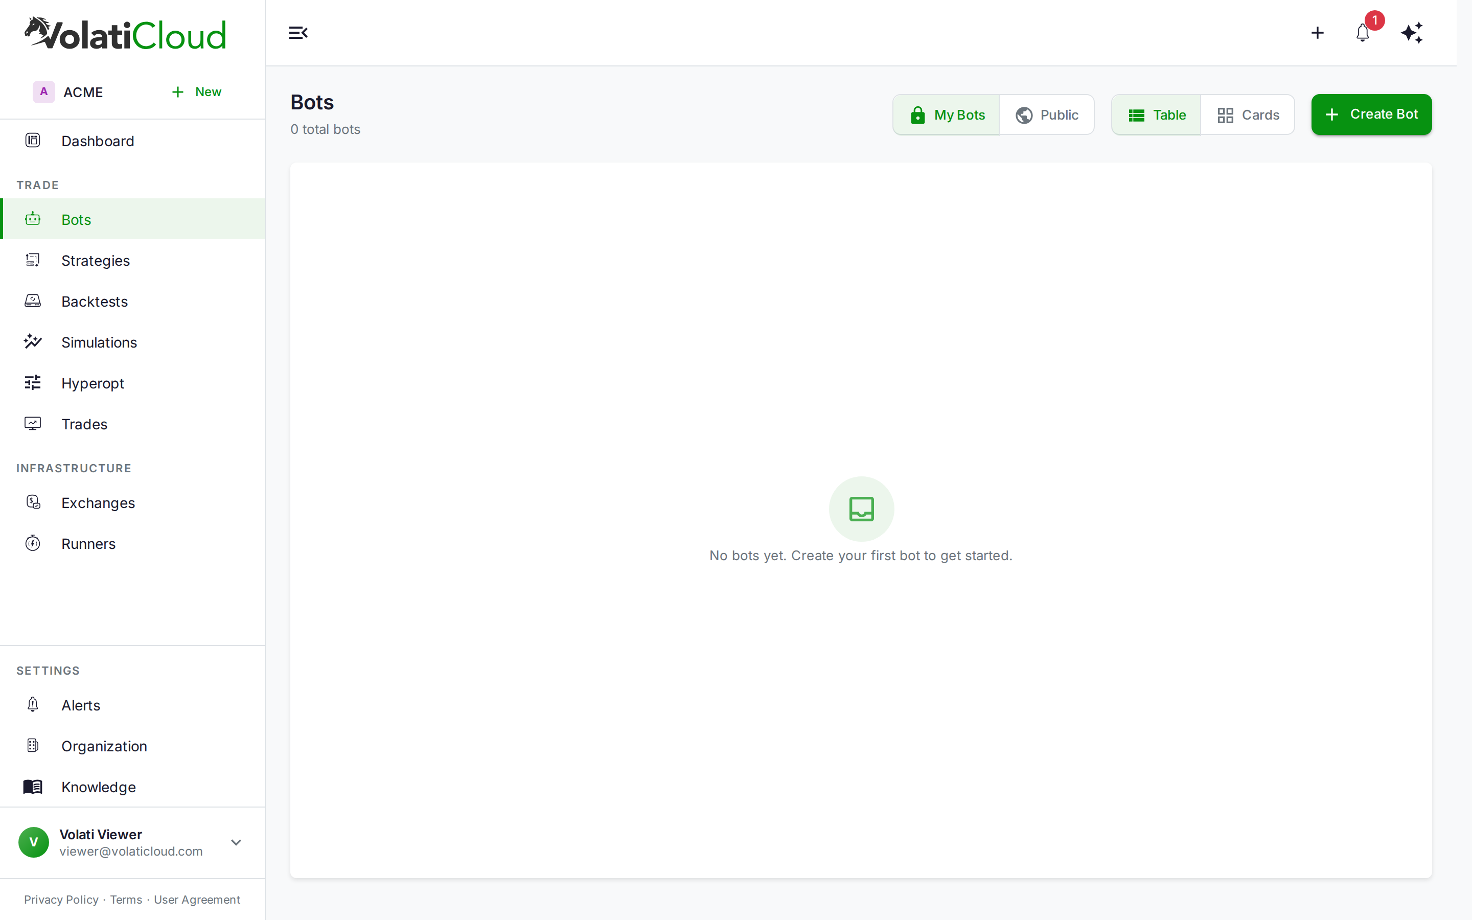
Task: Click the Exchanges sidebar icon
Action: click(33, 502)
